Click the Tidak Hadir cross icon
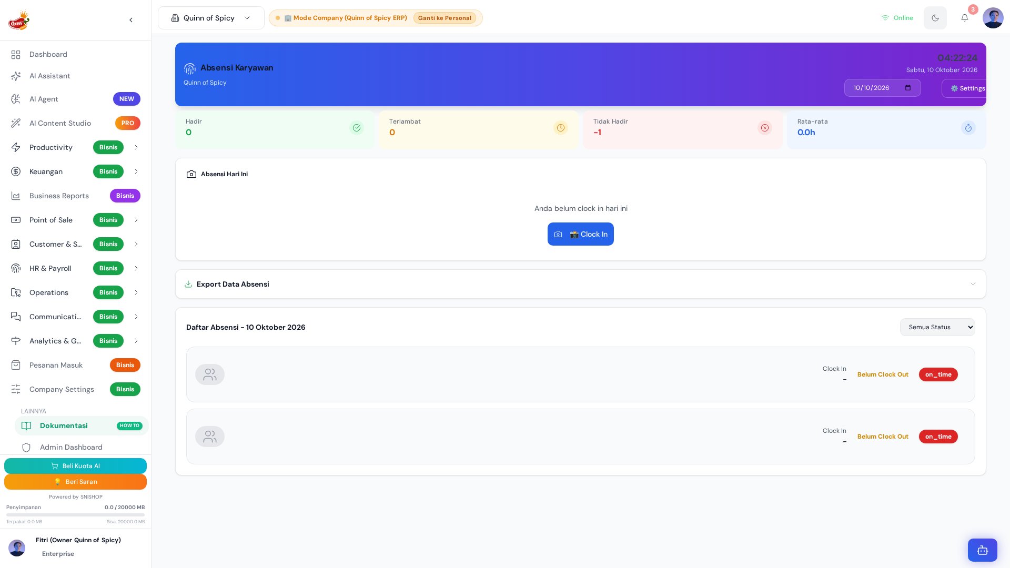The width and height of the screenshot is (1010, 568). (765, 128)
